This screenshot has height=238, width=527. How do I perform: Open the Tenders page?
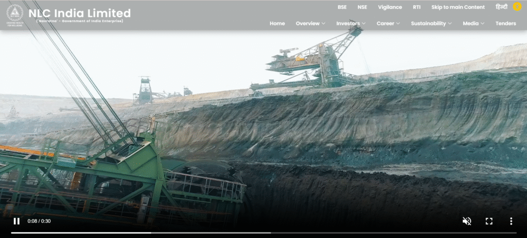(505, 24)
